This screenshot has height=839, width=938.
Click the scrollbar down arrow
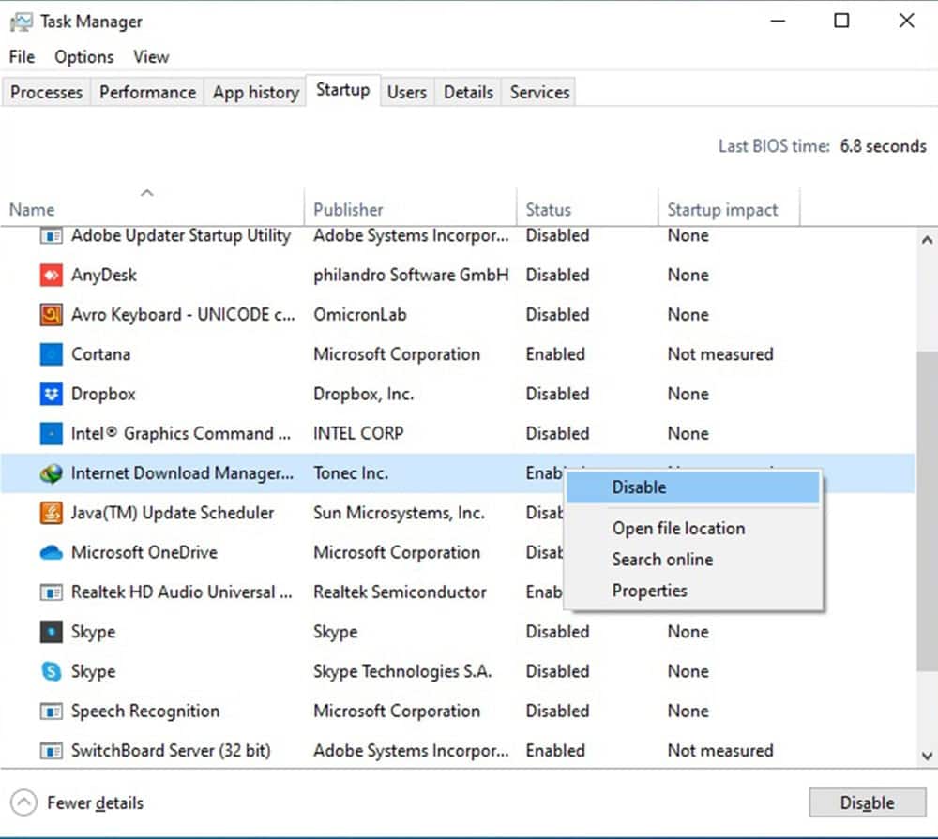927,756
